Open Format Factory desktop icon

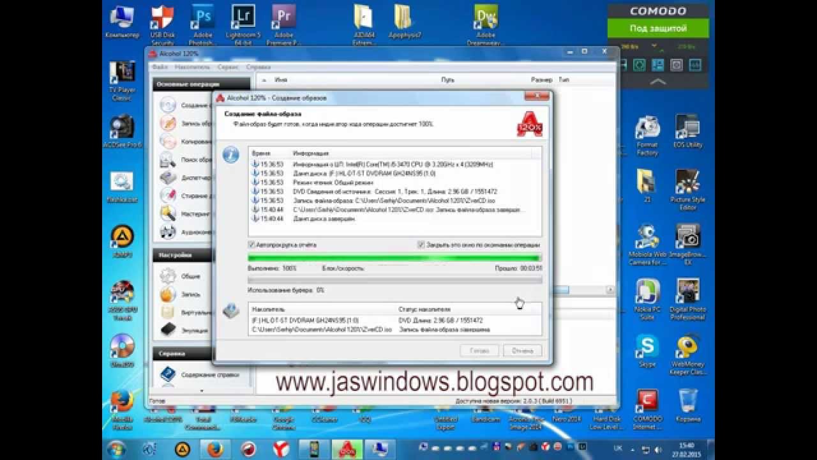[x=647, y=135]
